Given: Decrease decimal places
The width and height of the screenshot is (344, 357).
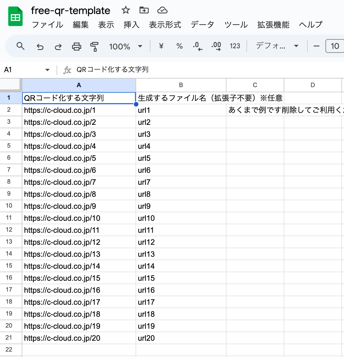Looking at the screenshot, I should (x=198, y=46).
